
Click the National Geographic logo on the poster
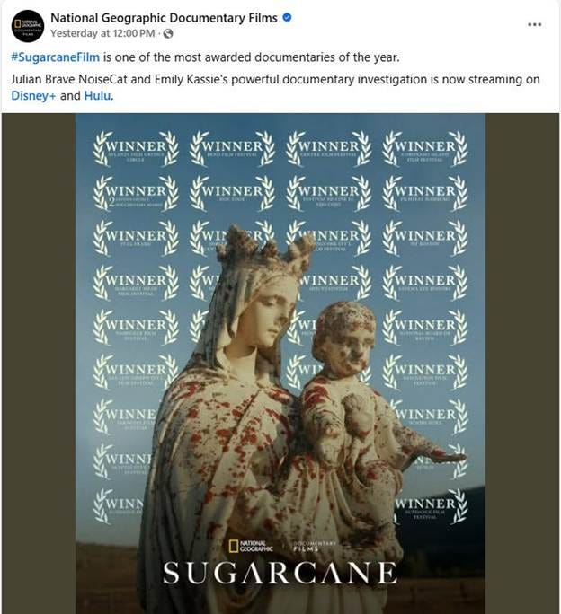click(x=251, y=547)
